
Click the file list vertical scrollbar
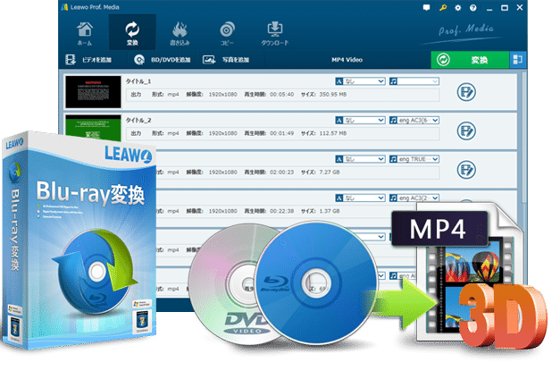coord(523,138)
